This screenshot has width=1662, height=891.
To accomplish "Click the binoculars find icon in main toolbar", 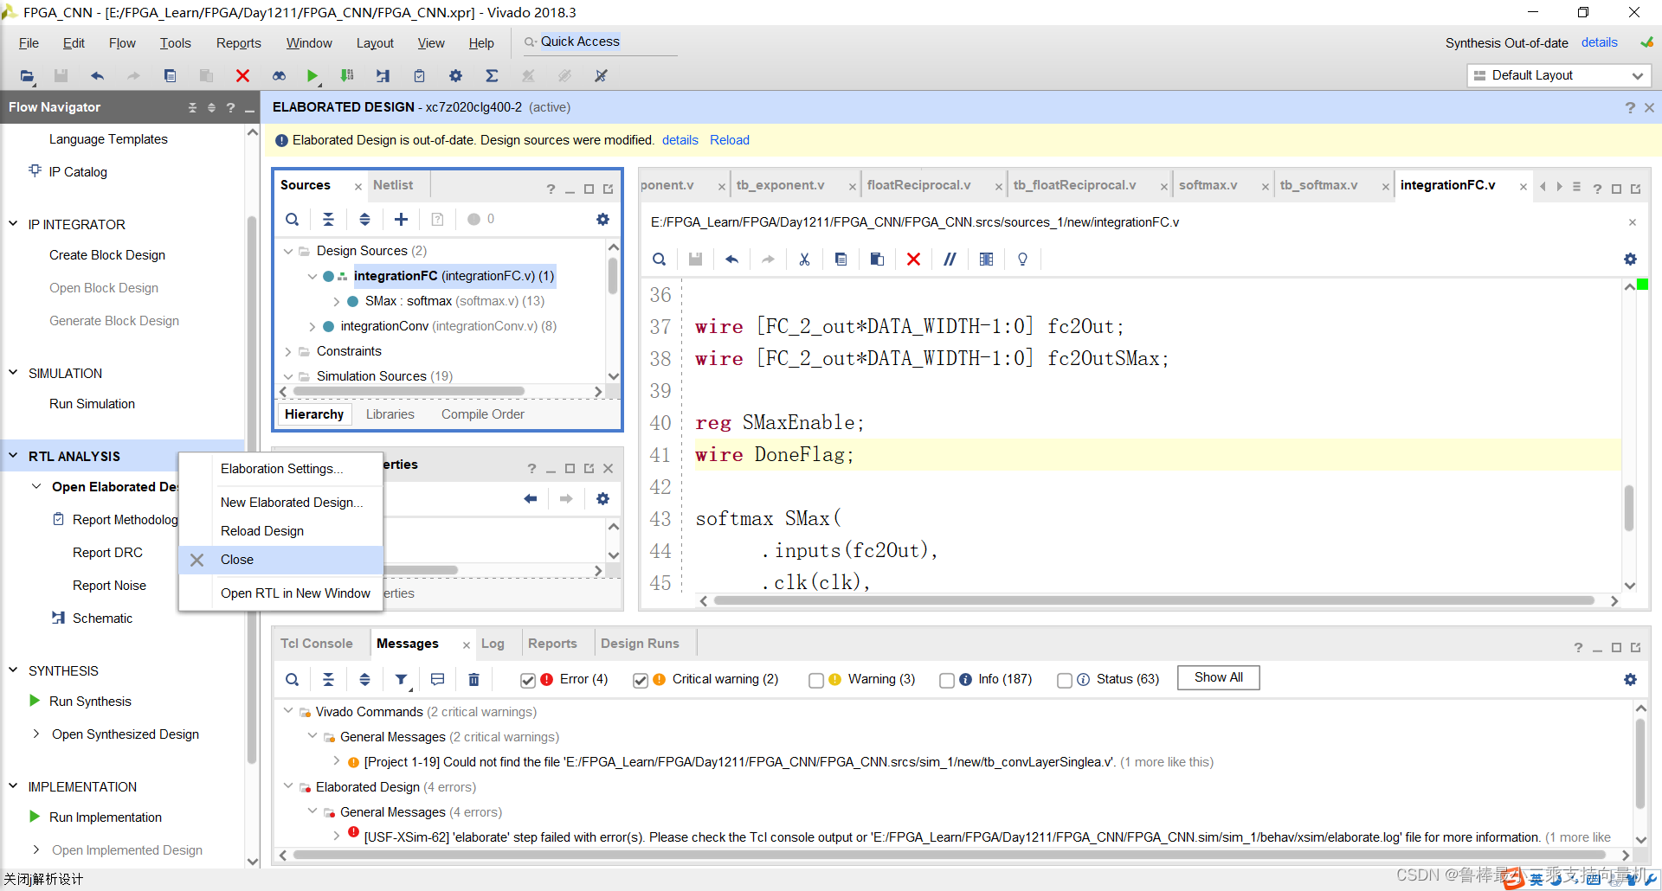I will pyautogui.click(x=279, y=76).
